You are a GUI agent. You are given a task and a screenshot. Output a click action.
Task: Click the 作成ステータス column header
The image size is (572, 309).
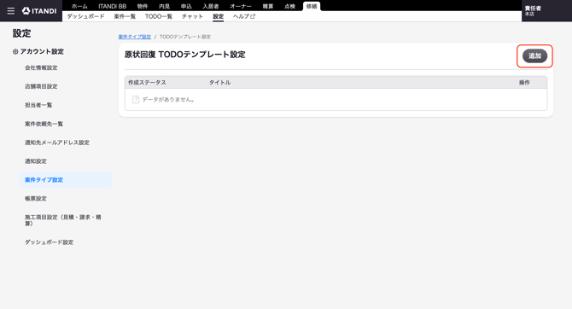click(x=147, y=83)
